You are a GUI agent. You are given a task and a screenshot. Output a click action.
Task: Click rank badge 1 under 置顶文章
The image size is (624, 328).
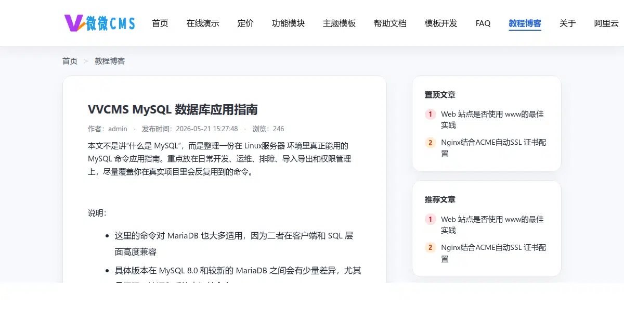(x=431, y=114)
